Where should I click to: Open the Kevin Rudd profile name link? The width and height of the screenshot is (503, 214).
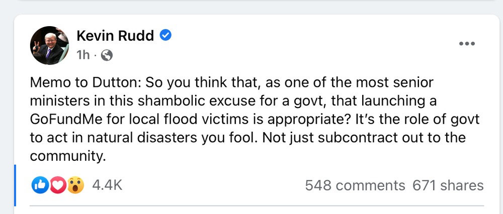pos(116,36)
